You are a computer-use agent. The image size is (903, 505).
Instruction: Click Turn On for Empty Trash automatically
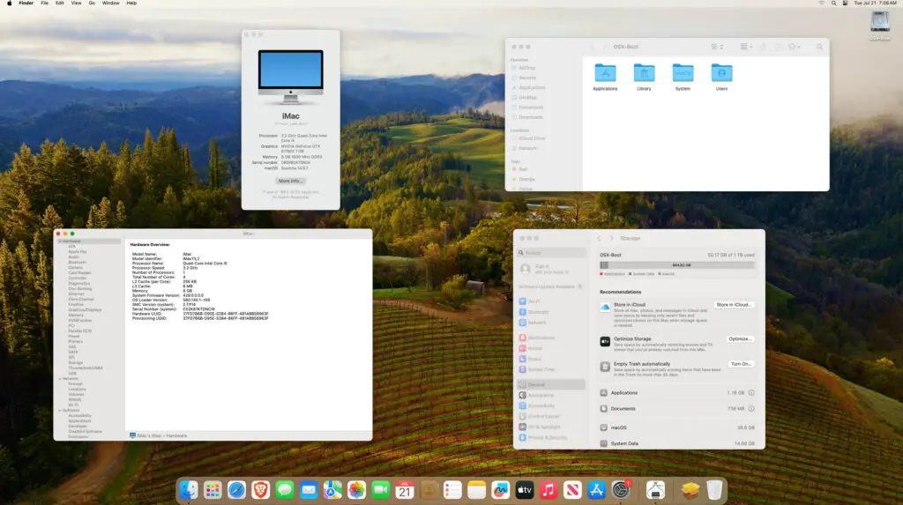coord(741,364)
